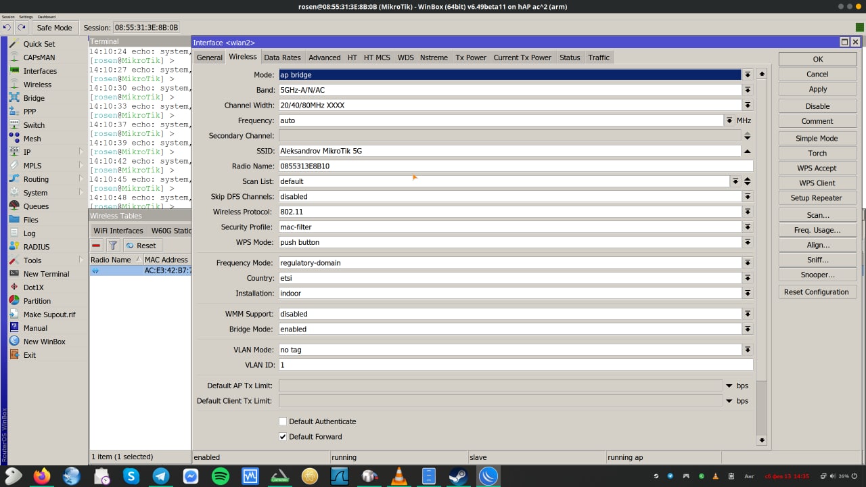Toggle Default Authenticate checkbox

click(283, 421)
